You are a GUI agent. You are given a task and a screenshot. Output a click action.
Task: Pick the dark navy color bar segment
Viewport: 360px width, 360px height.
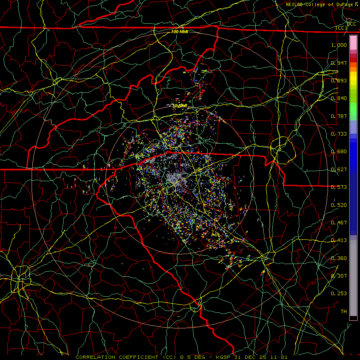(353, 204)
